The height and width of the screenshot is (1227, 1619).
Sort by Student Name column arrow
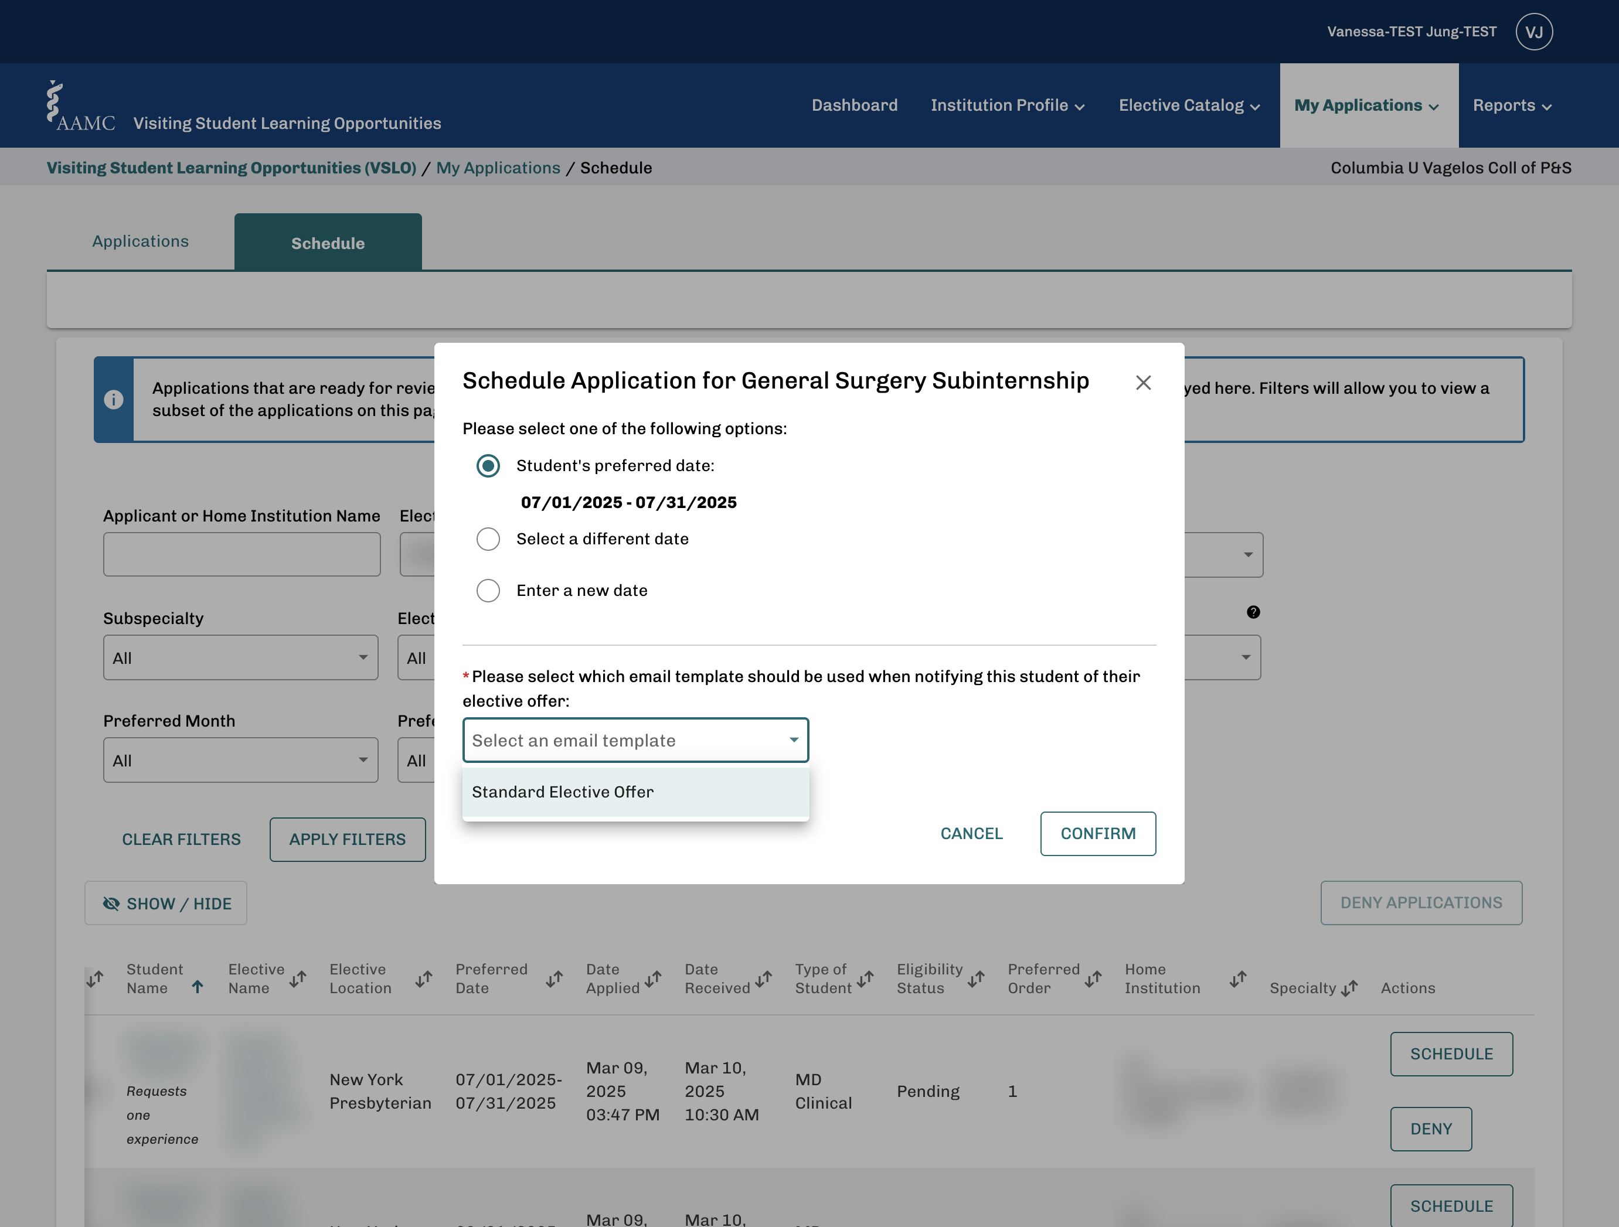[197, 987]
